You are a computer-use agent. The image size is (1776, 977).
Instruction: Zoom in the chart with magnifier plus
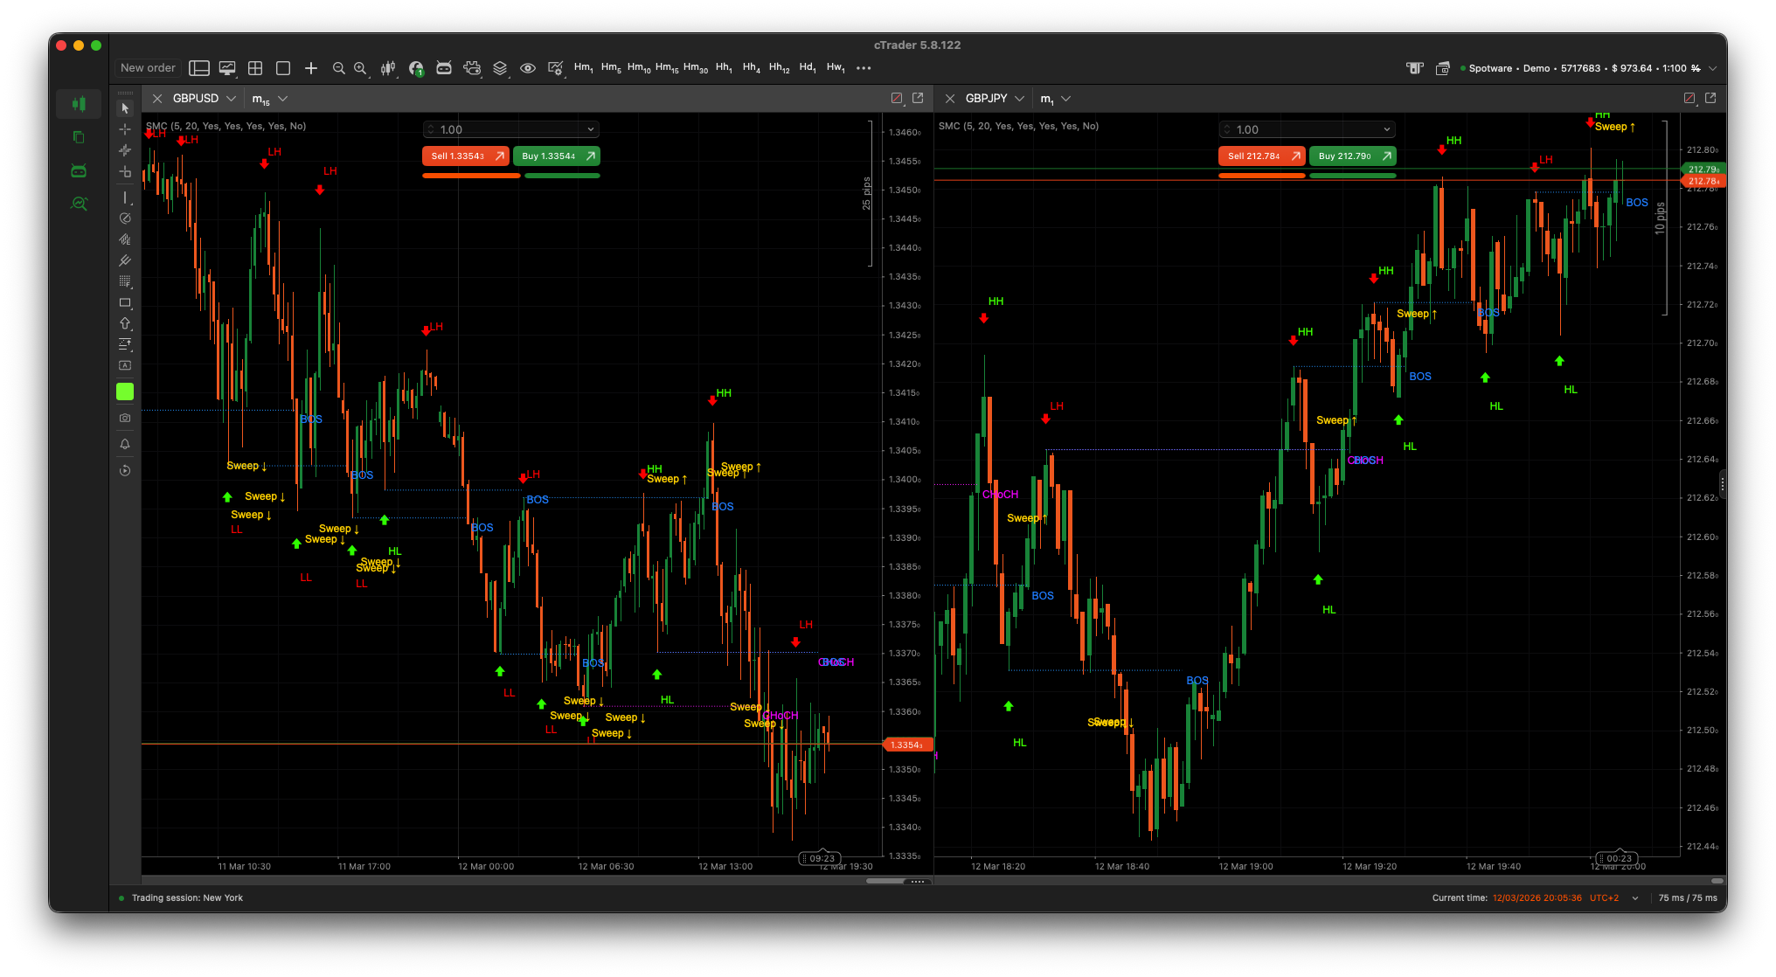(360, 68)
